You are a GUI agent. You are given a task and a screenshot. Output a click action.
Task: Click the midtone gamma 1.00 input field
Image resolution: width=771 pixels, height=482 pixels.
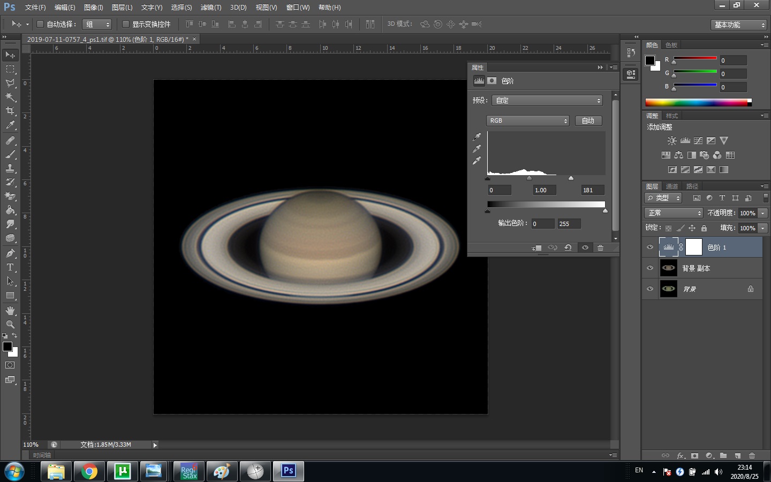pos(545,190)
